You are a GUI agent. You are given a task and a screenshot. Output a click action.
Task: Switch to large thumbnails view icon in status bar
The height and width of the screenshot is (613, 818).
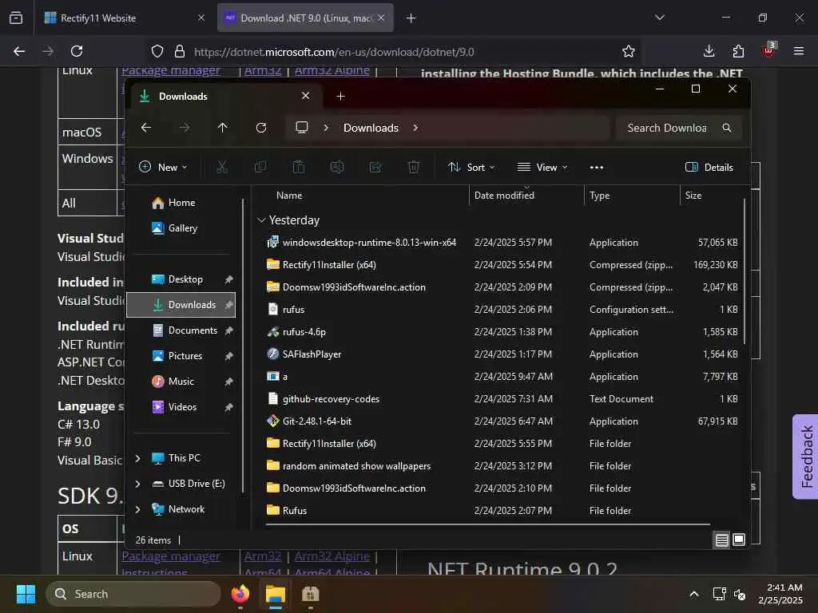pyautogui.click(x=739, y=540)
